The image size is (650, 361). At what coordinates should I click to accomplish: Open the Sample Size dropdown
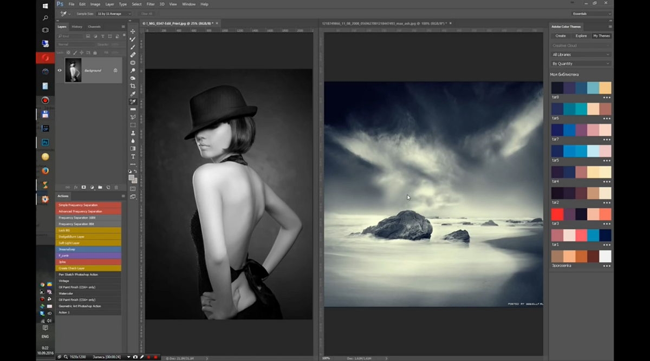114,14
